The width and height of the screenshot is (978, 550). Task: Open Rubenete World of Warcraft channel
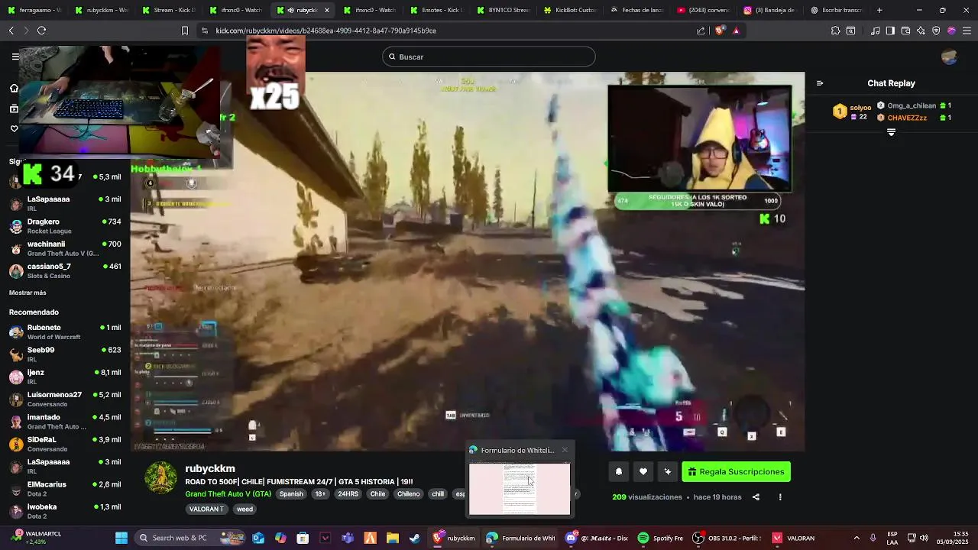coord(65,332)
